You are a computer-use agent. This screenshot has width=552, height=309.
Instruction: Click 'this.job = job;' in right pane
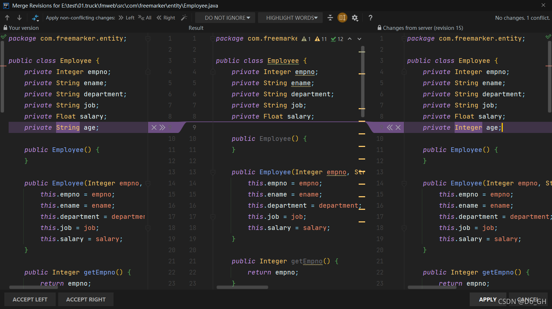point(468,228)
